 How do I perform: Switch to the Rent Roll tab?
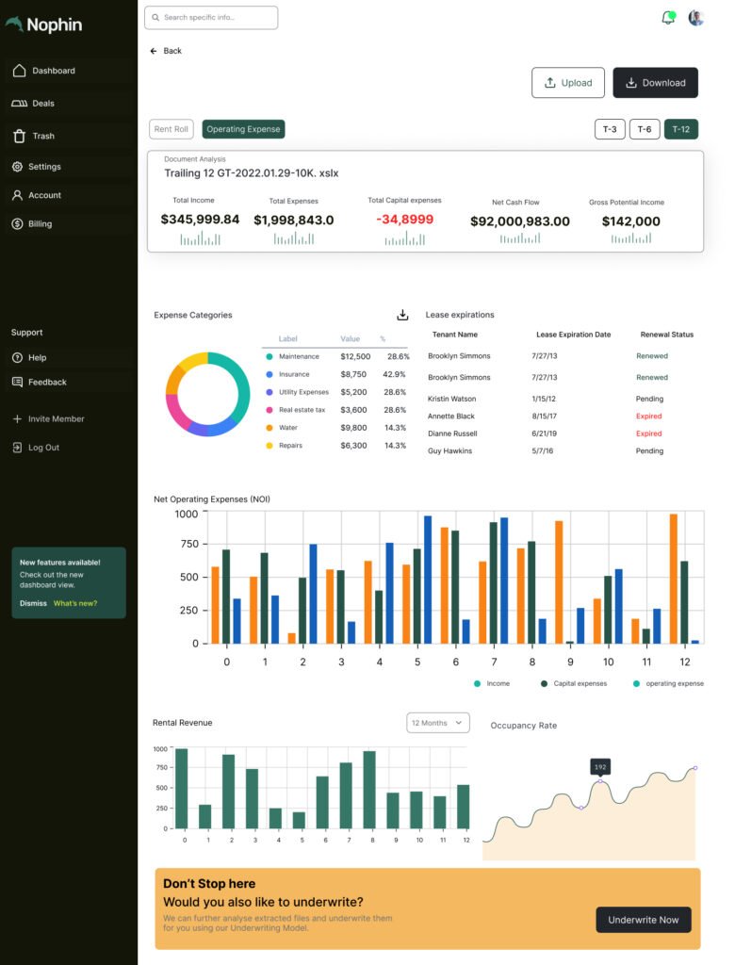point(171,129)
